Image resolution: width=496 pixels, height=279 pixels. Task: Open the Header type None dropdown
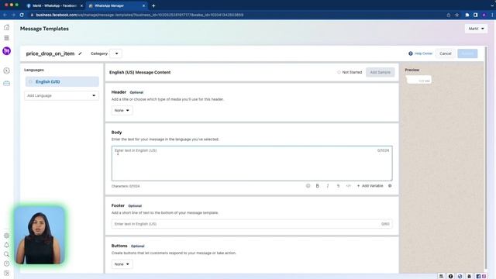[122, 110]
